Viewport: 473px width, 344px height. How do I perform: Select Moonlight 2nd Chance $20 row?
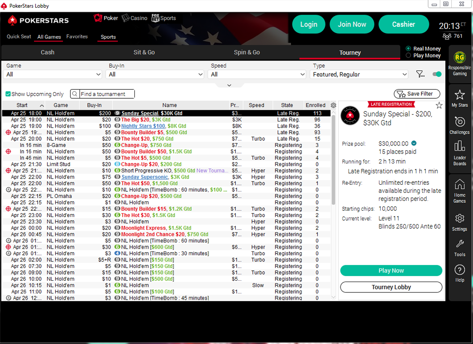(166, 234)
